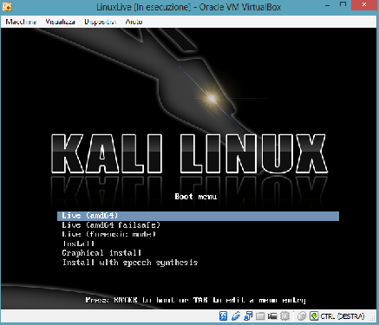379x325 pixels.
Task: Click the window resize grip corner
Action: pyautogui.click(x=374, y=318)
